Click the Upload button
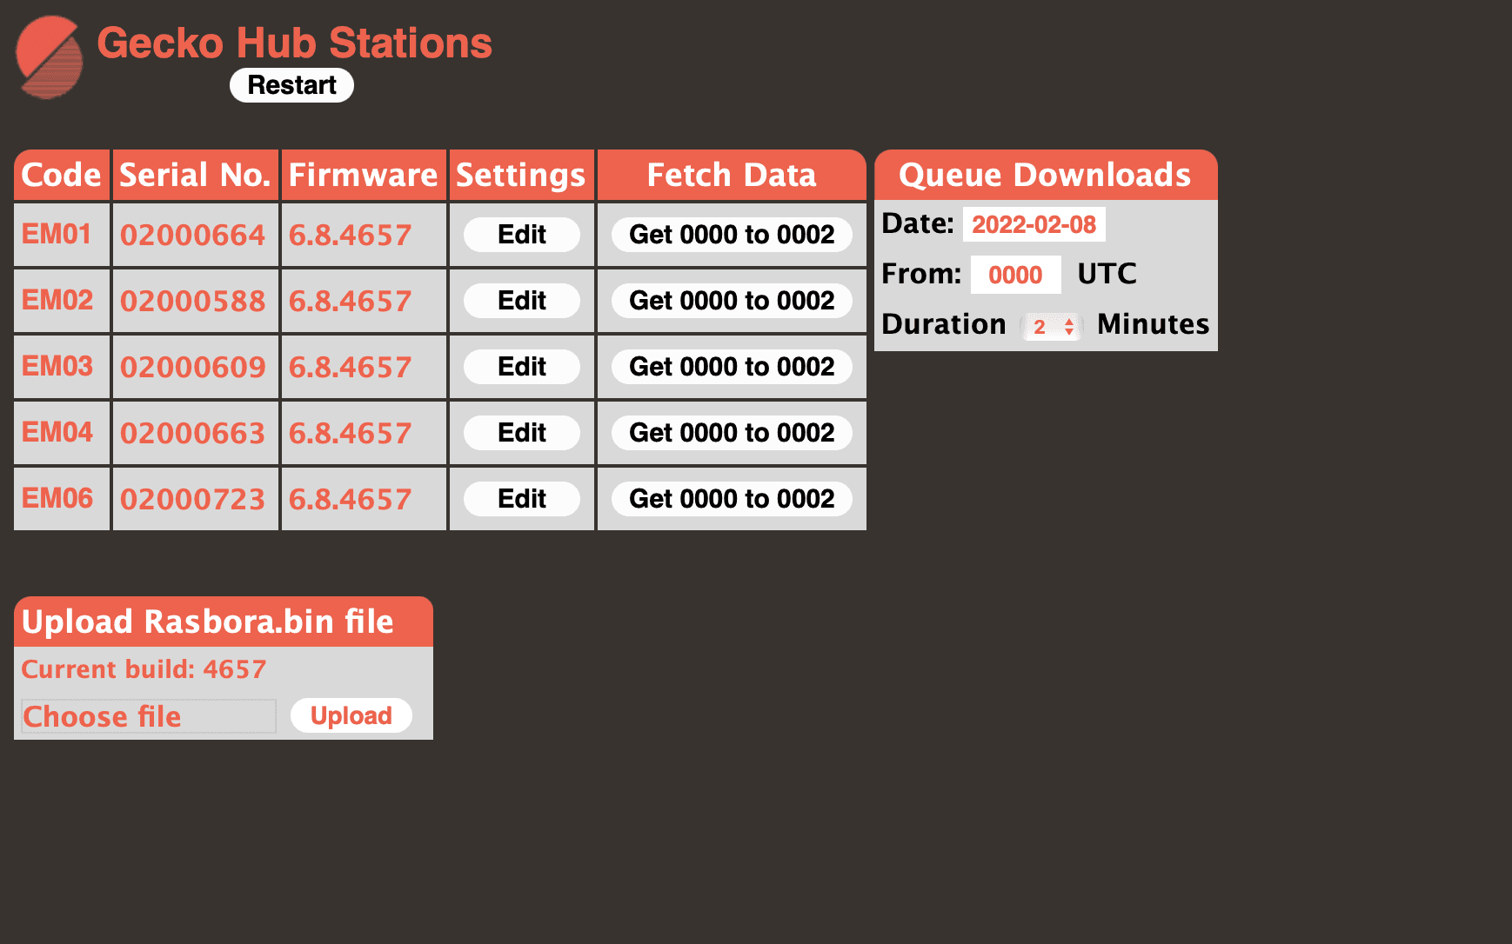Image resolution: width=1512 pixels, height=944 pixels. coord(351,715)
